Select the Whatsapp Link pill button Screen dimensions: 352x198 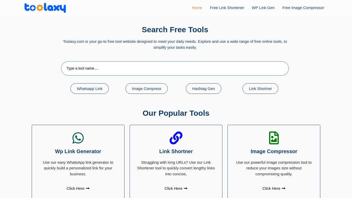tap(89, 88)
